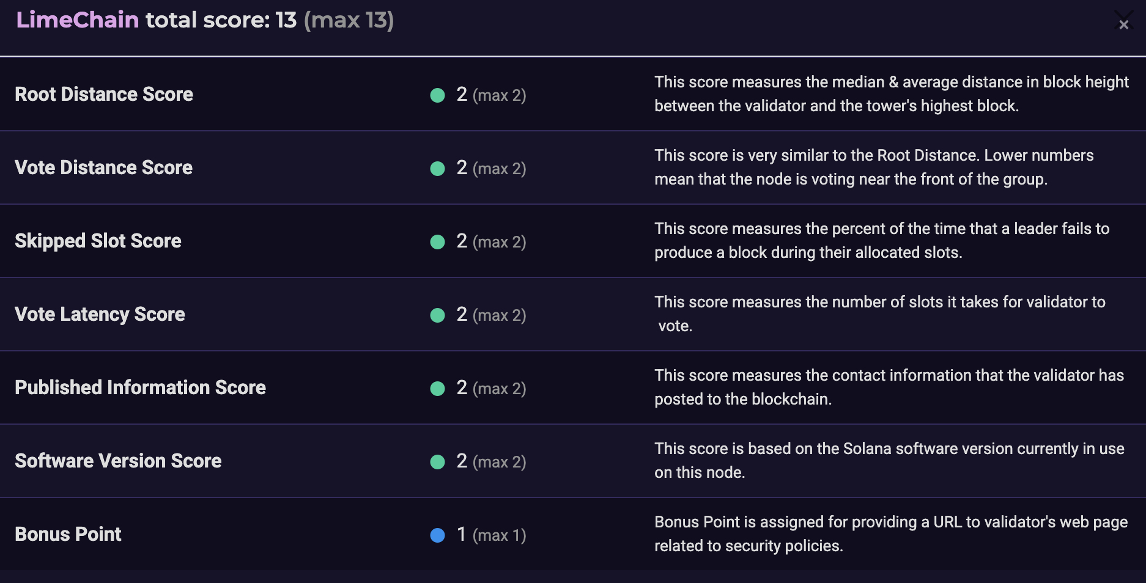Click the blue dot for Bonus Point
Image resolution: width=1146 pixels, height=583 pixels.
point(437,535)
